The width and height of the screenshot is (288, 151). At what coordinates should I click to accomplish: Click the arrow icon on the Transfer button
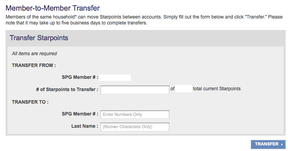282,144
